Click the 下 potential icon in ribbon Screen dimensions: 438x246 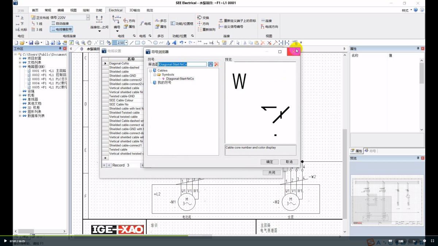coord(20,24)
